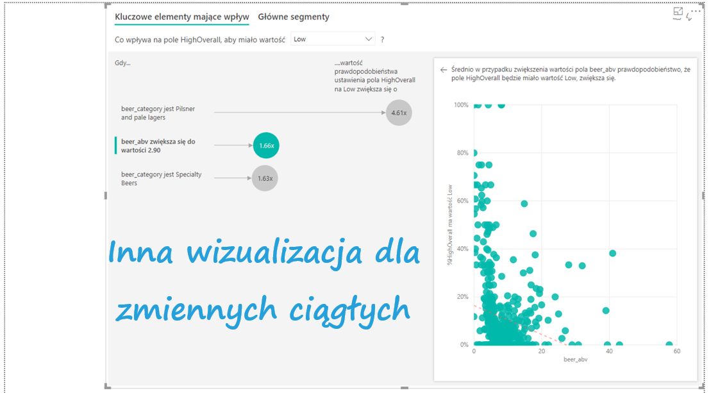The width and height of the screenshot is (711, 393).
Task: Click the Pilsner and pale lagers influencer label
Action: point(158,113)
